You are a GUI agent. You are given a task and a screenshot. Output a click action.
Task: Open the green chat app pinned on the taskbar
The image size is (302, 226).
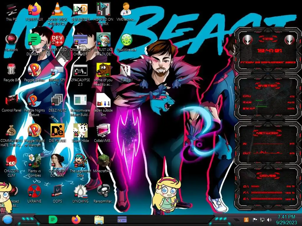tap(53, 220)
